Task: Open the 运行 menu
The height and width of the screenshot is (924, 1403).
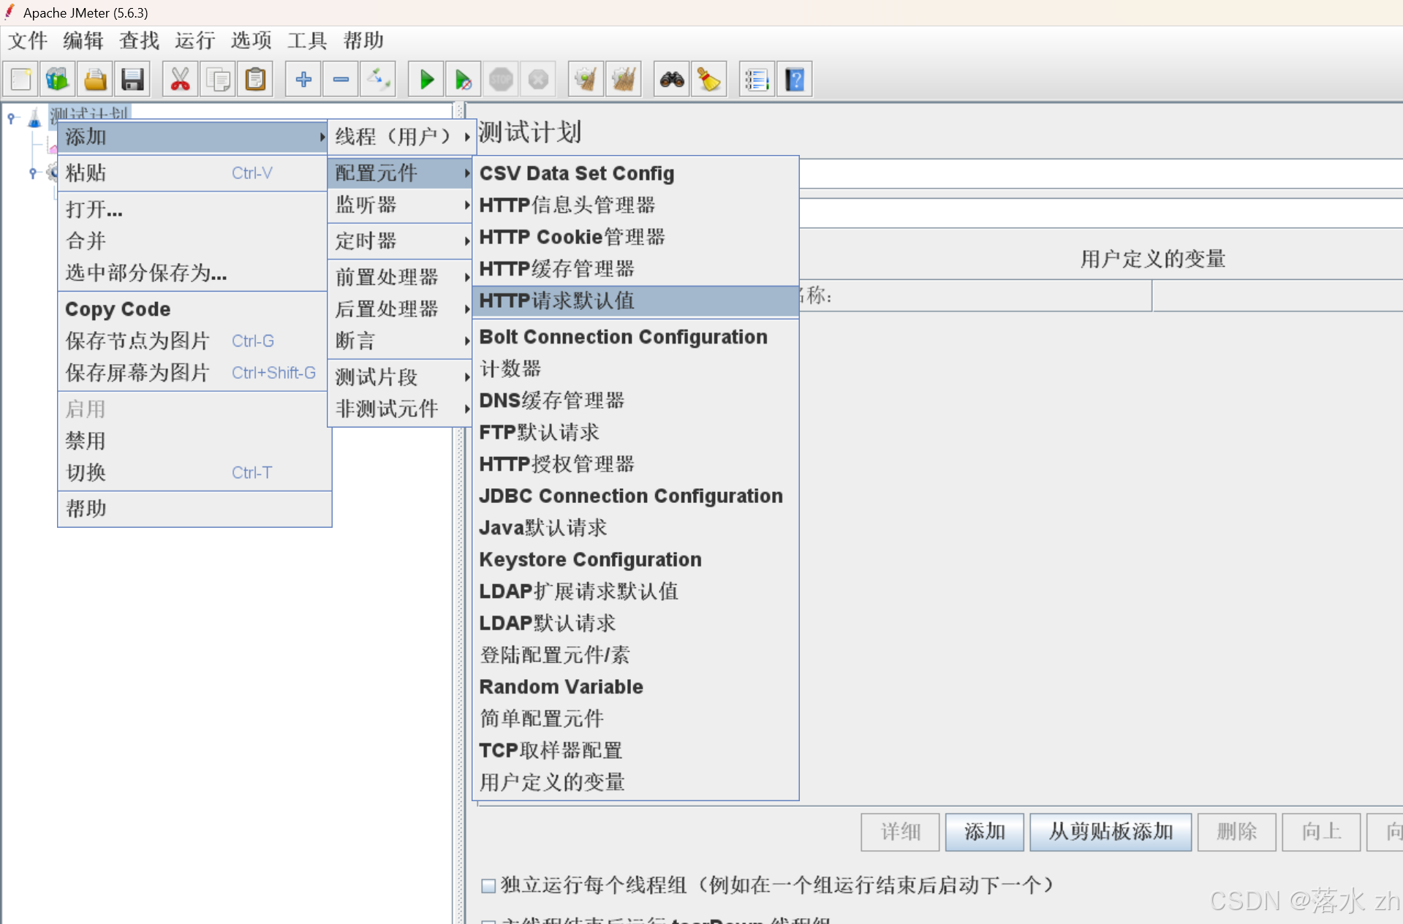Action: (195, 40)
